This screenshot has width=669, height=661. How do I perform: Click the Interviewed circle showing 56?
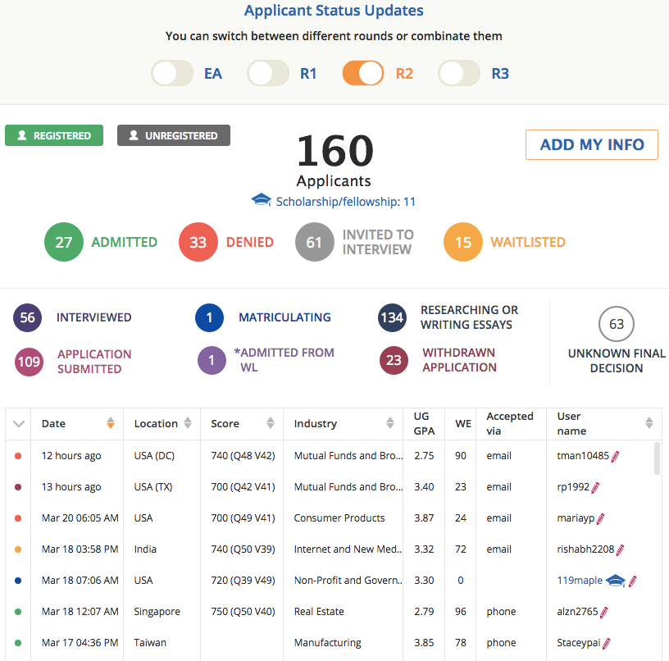[28, 318]
